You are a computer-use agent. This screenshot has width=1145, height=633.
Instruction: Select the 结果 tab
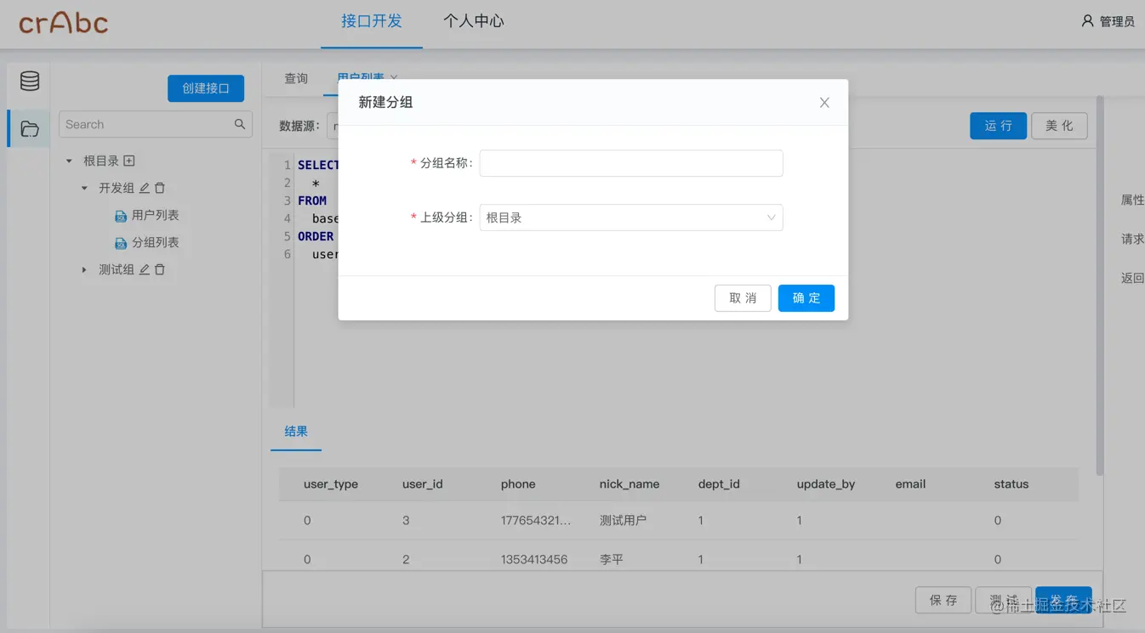[x=296, y=432]
